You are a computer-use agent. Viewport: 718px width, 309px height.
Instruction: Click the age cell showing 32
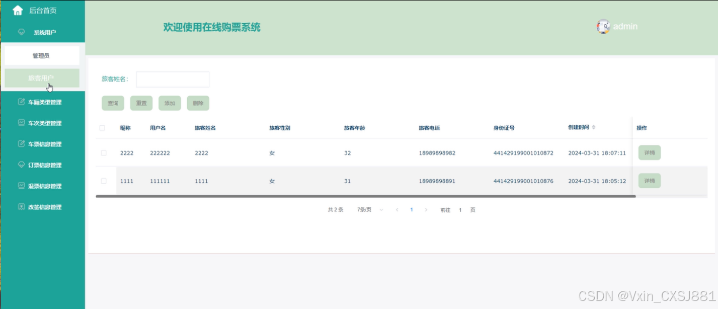[347, 153]
